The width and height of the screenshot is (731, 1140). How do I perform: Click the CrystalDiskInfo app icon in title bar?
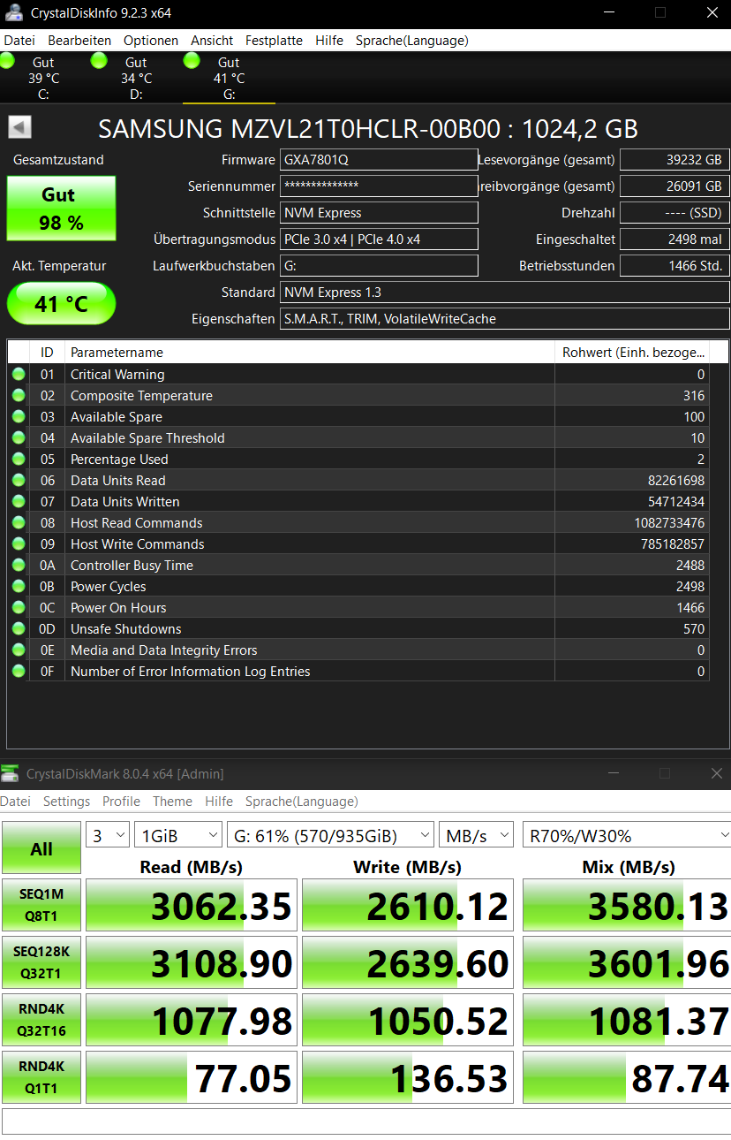point(12,13)
